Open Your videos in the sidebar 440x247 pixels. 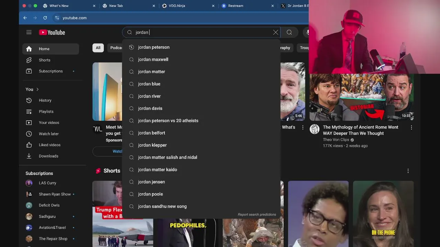click(x=51, y=122)
